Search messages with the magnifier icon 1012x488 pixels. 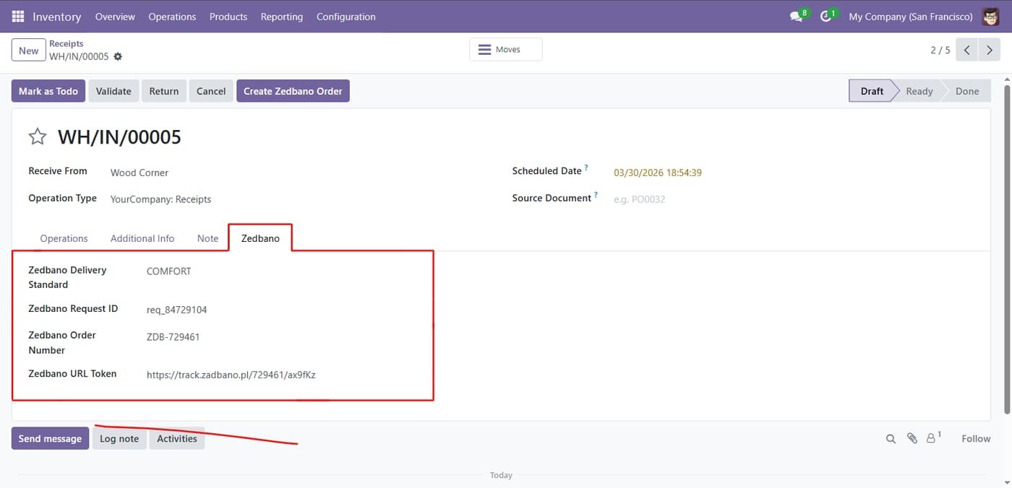point(891,438)
